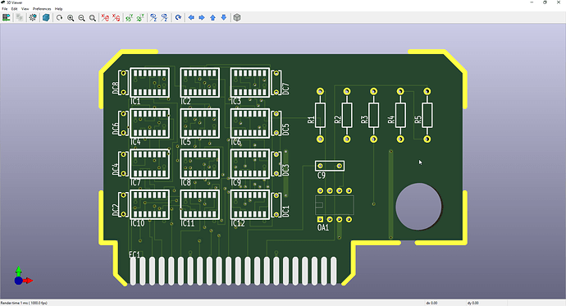
Task: Toggle raytracing render cube icon
Action: click(46, 17)
